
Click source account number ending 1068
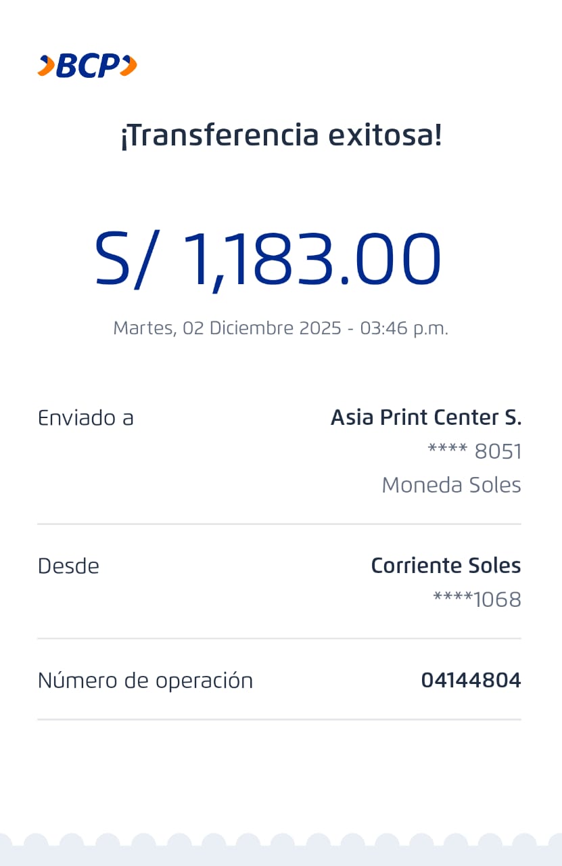click(x=477, y=599)
